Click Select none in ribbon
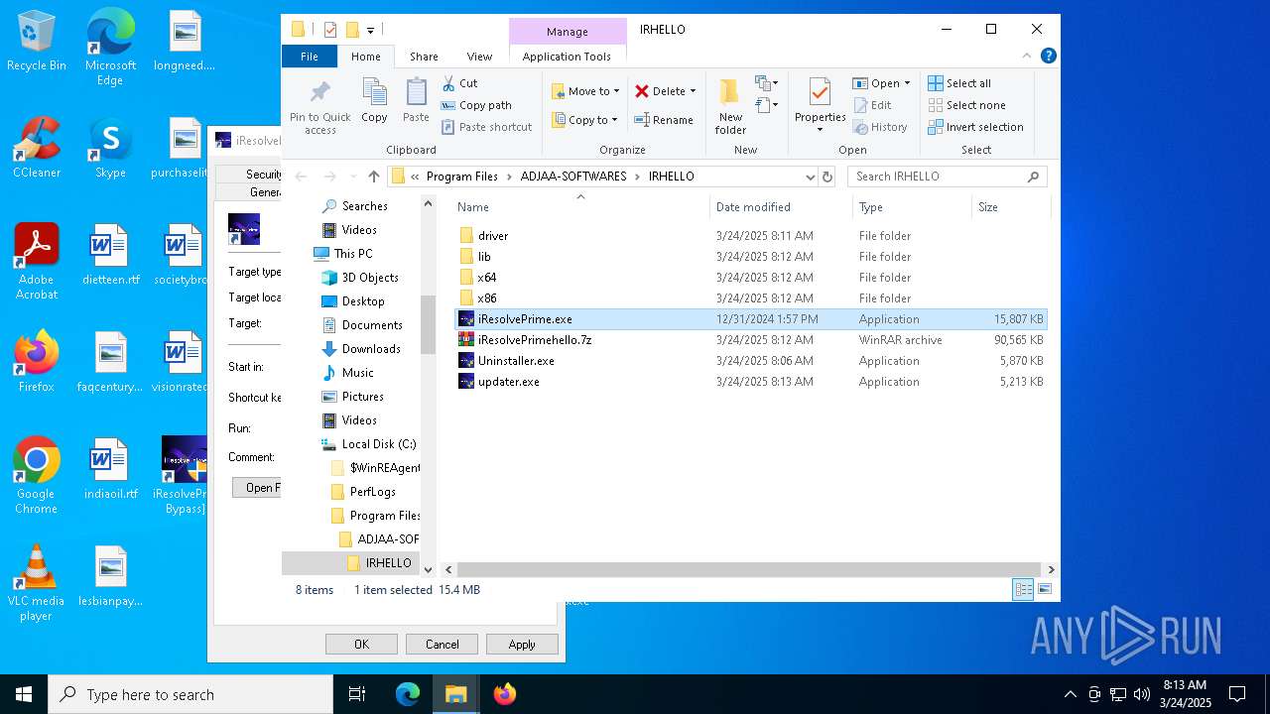Viewport: 1270px width, 714px height. 967,105
